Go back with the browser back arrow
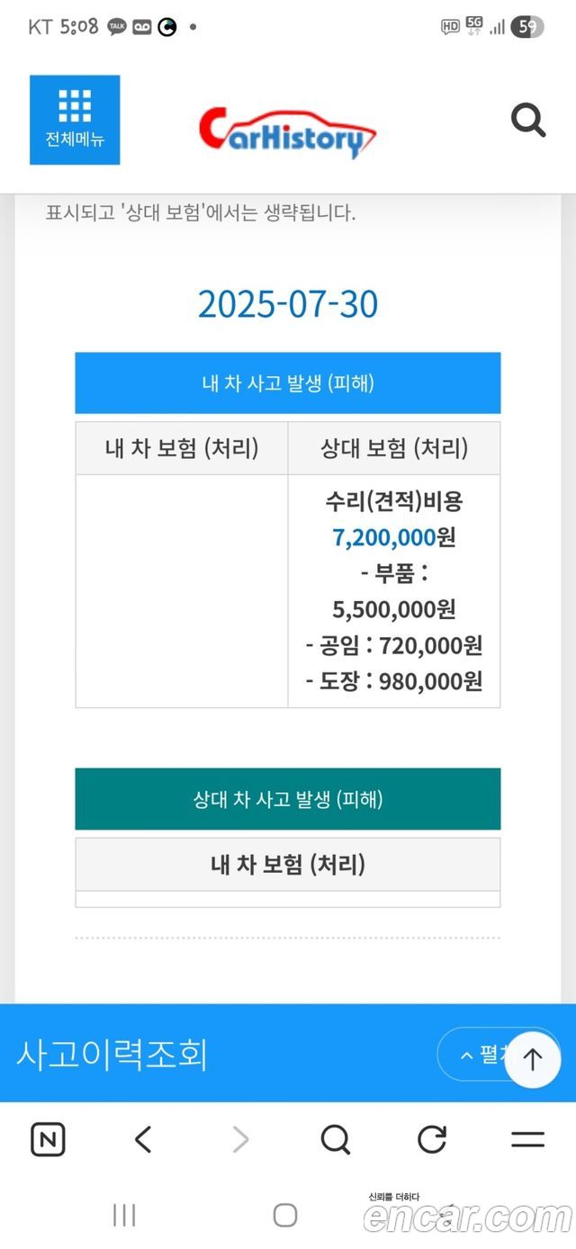 pos(143,1140)
